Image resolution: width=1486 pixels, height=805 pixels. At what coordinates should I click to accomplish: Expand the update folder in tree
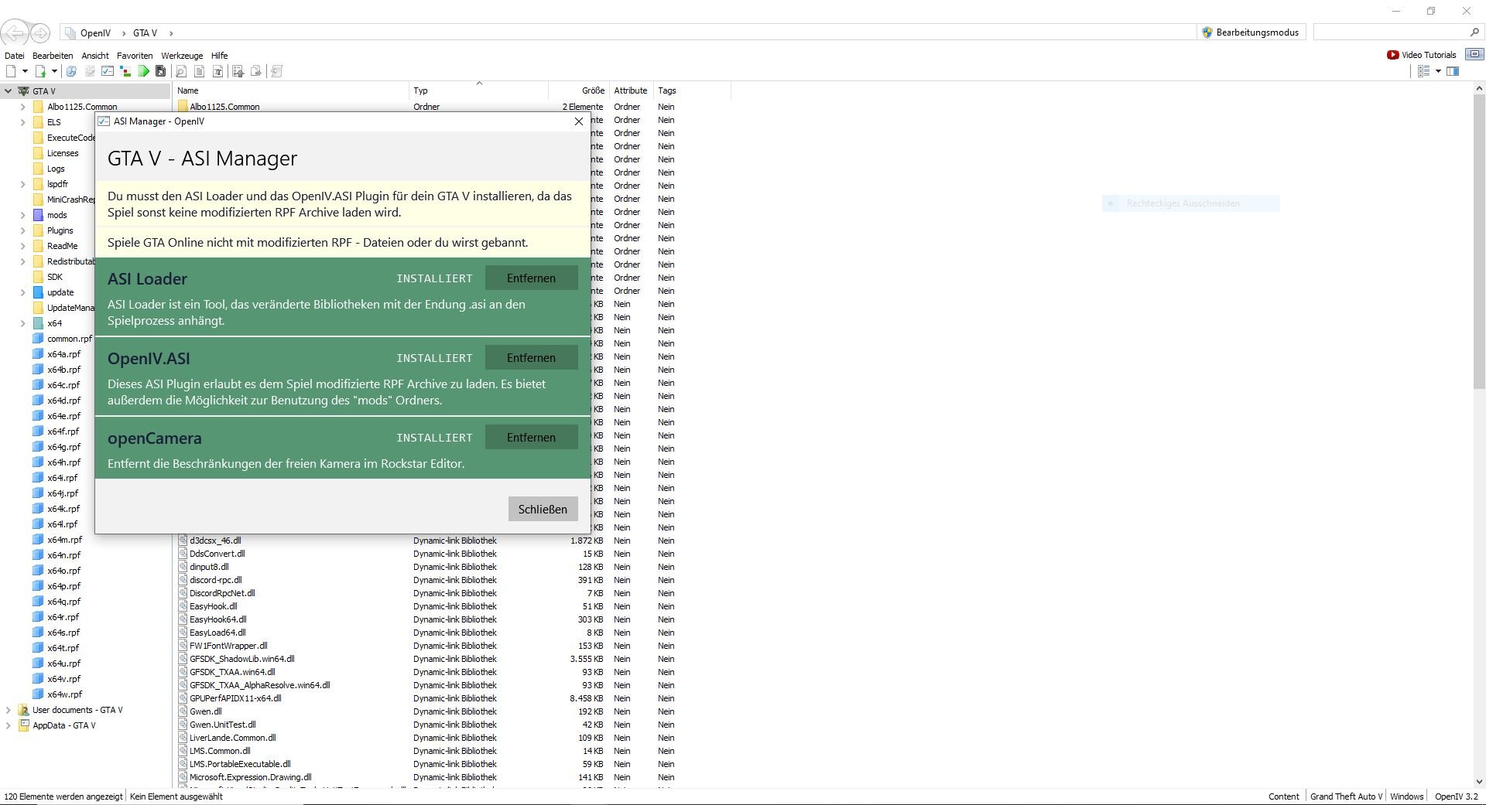(23, 292)
